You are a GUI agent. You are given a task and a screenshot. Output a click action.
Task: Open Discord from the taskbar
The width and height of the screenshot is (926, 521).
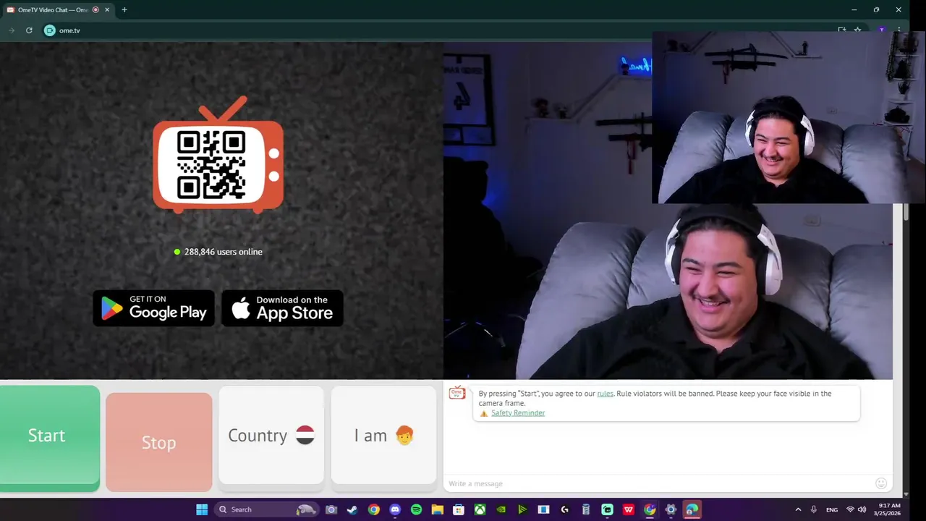395,509
